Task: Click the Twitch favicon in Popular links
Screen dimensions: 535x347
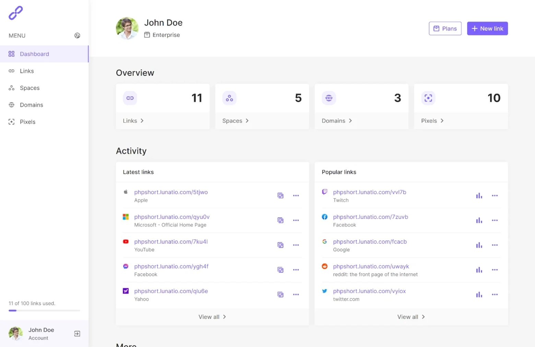Action: pos(325,192)
